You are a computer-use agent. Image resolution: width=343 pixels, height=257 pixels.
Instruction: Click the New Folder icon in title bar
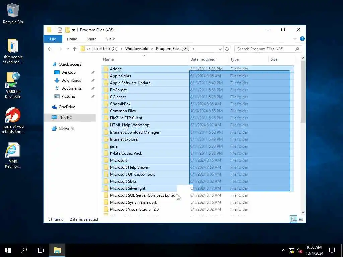(x=67, y=30)
